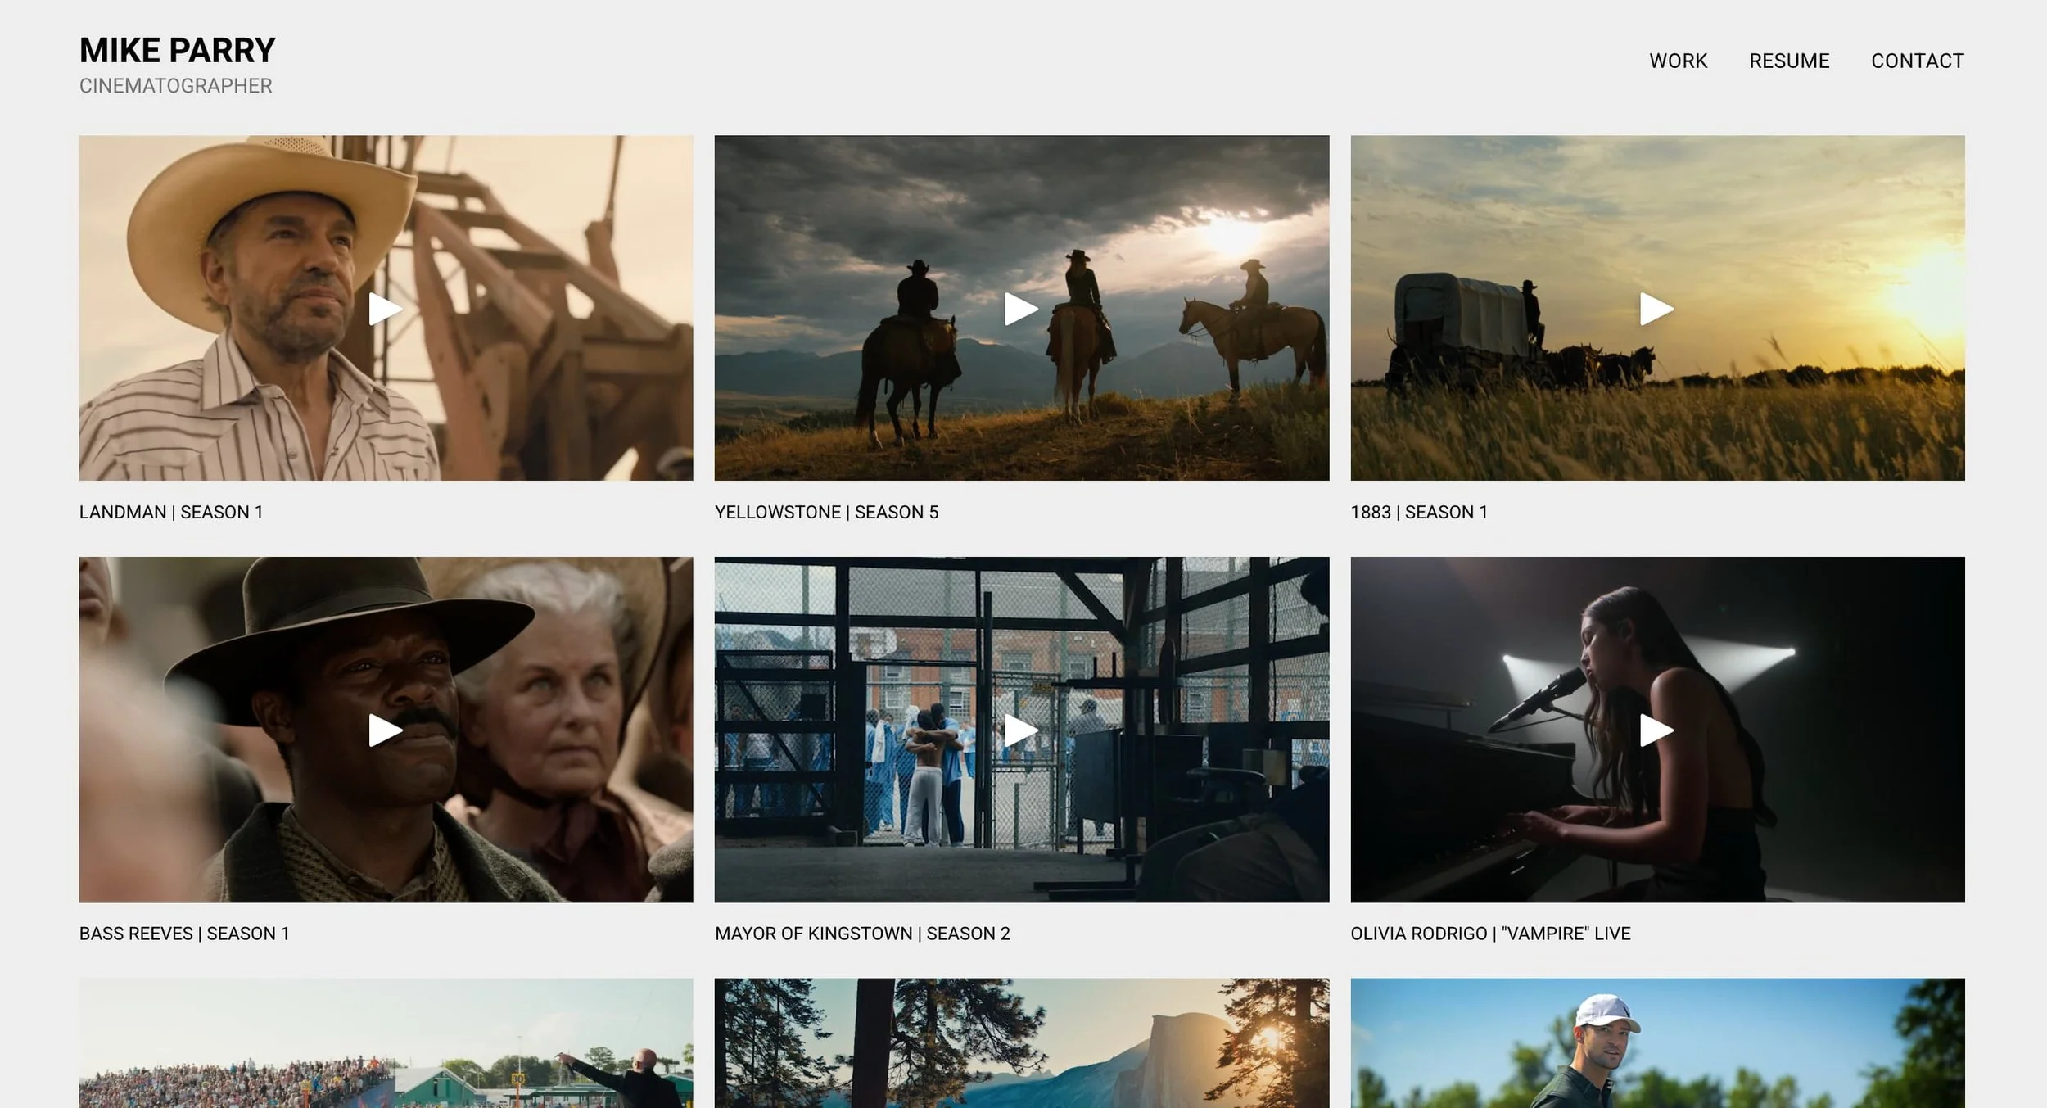The height and width of the screenshot is (1108, 2047).
Task: Open the 1883 | Season 1 caption link
Action: pyautogui.click(x=1419, y=513)
